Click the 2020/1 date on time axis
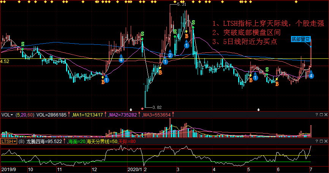Image resolution: width=329 pixels, height=173 pixels. click(x=134, y=169)
